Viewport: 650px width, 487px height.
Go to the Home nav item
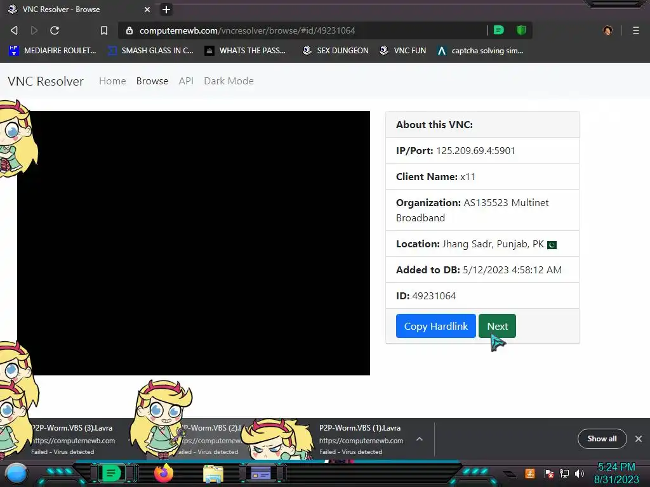(112, 81)
